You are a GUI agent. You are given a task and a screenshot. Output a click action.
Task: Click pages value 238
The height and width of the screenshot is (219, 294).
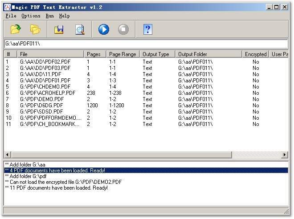[x=91, y=93]
